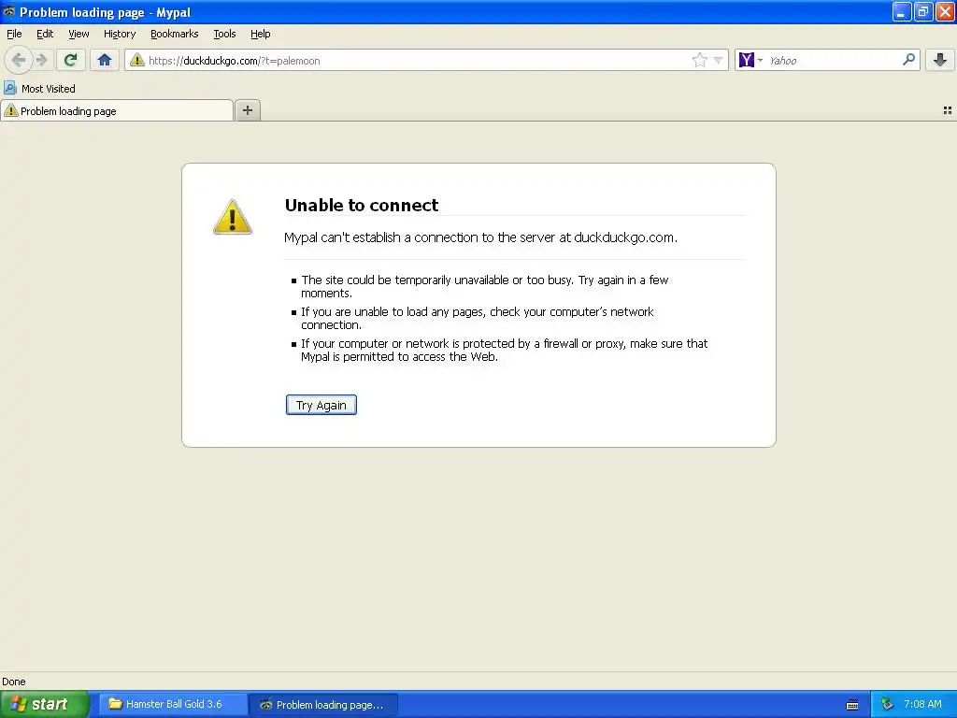Image resolution: width=957 pixels, height=718 pixels.
Task: Click Problem loading page taskbar button
Action: tap(323, 705)
